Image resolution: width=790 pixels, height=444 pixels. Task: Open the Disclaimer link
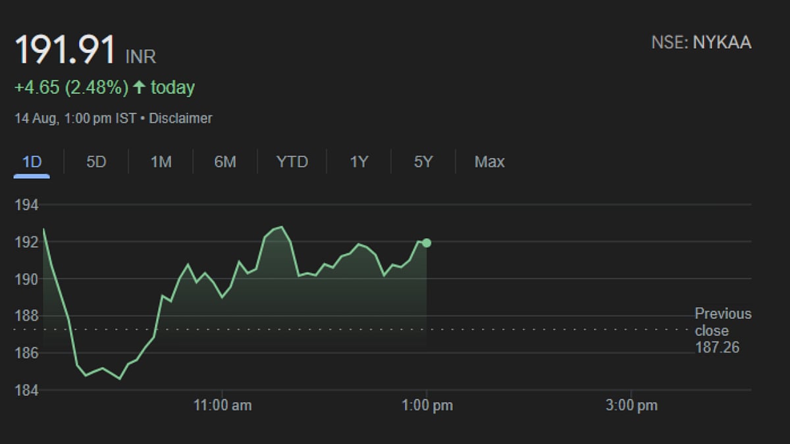tap(181, 118)
